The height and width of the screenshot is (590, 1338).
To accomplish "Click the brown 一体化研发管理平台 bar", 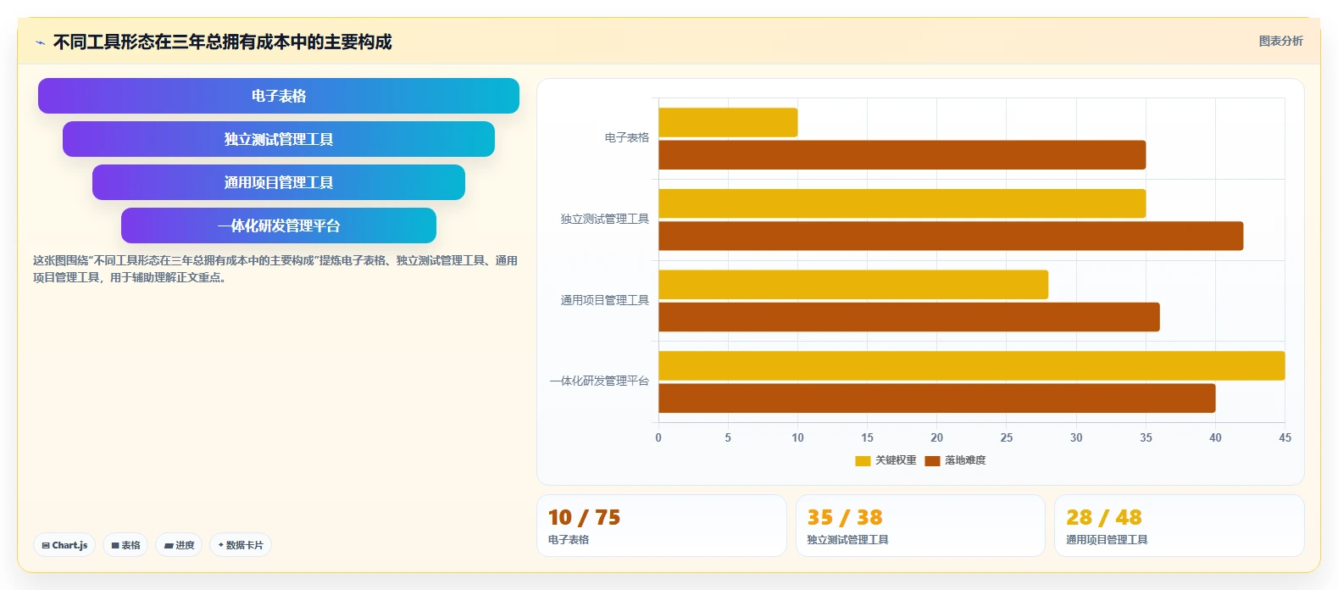I will (x=937, y=398).
